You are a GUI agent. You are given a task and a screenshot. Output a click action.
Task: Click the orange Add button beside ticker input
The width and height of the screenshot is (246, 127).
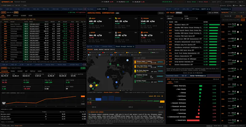[x=243, y=20]
